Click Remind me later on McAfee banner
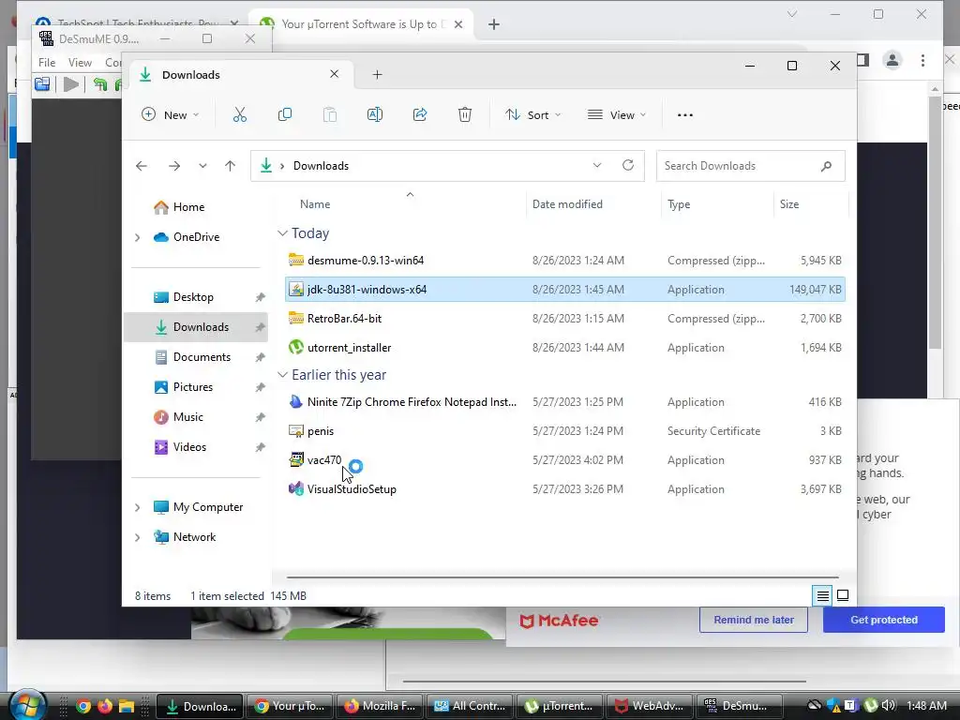This screenshot has height=720, width=960. (754, 620)
